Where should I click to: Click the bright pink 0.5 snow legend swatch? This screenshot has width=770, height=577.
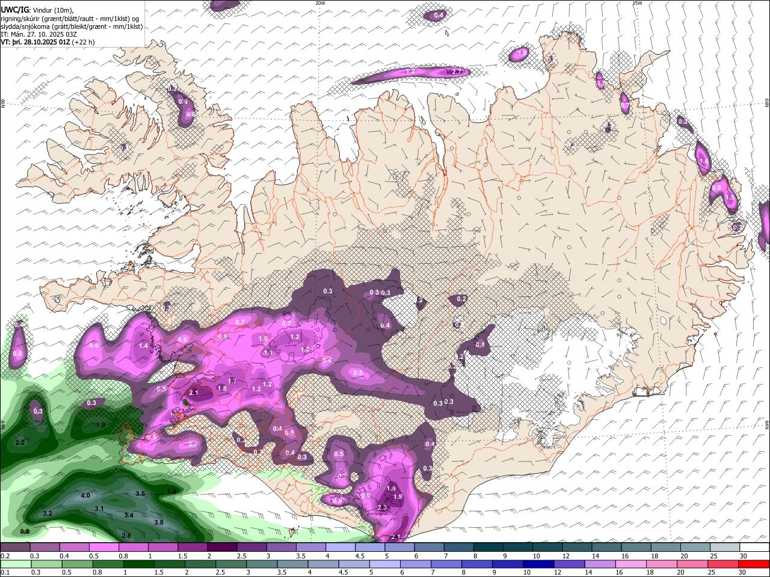(x=103, y=547)
